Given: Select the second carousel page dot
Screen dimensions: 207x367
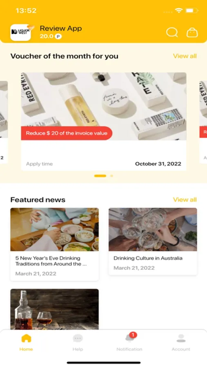Looking at the screenshot, I should (111, 176).
